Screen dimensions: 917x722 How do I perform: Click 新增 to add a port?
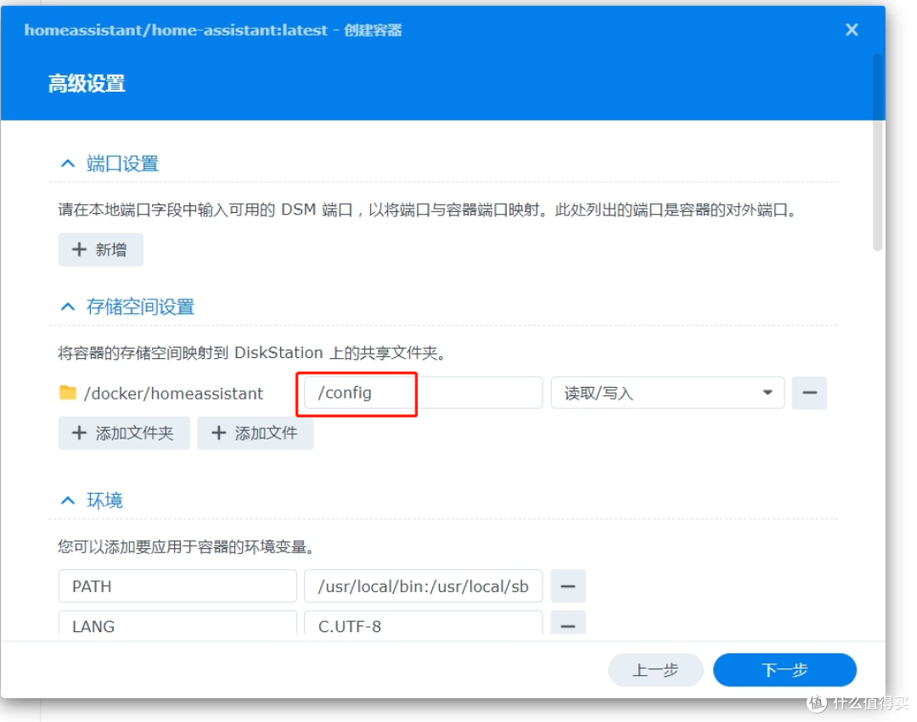click(x=100, y=249)
